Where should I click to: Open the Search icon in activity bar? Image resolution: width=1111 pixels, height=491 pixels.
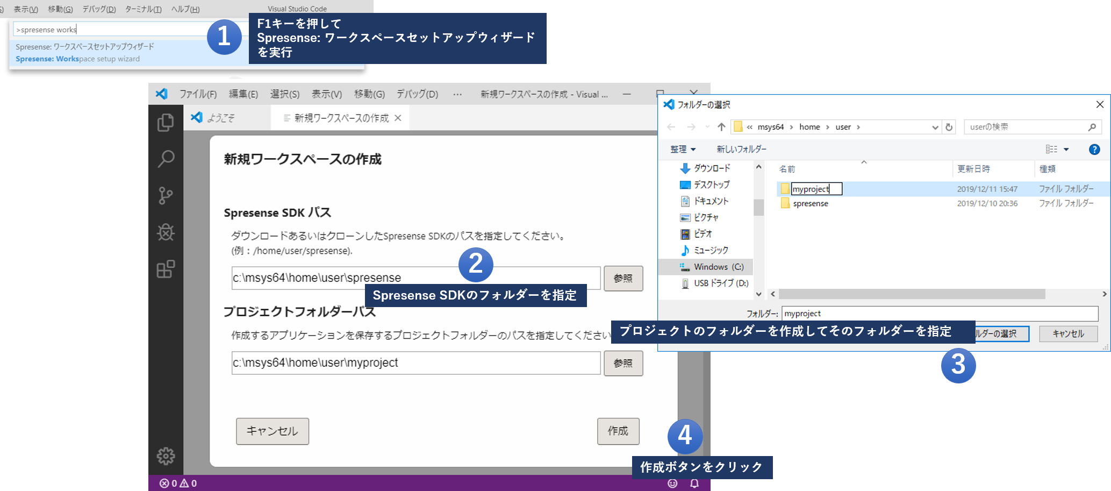pos(166,159)
